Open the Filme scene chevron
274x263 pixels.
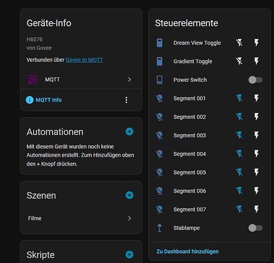(x=129, y=218)
